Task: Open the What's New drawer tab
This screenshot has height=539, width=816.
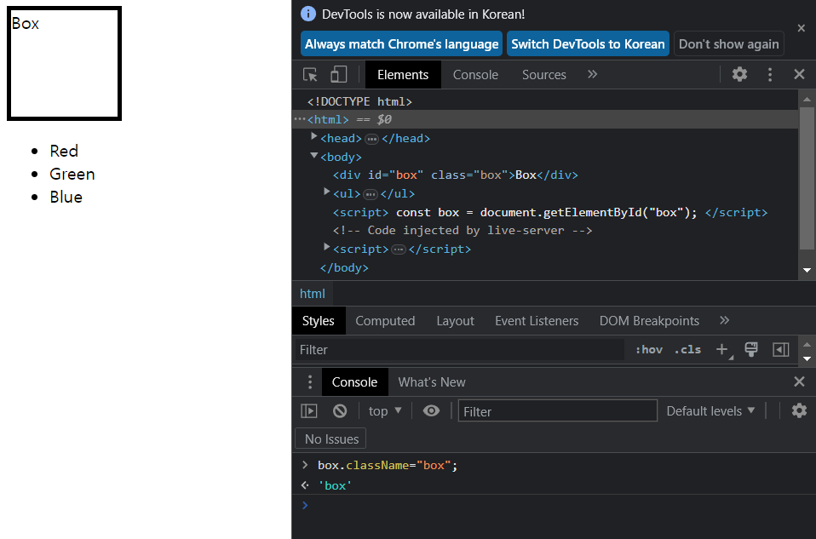Action: (x=432, y=381)
